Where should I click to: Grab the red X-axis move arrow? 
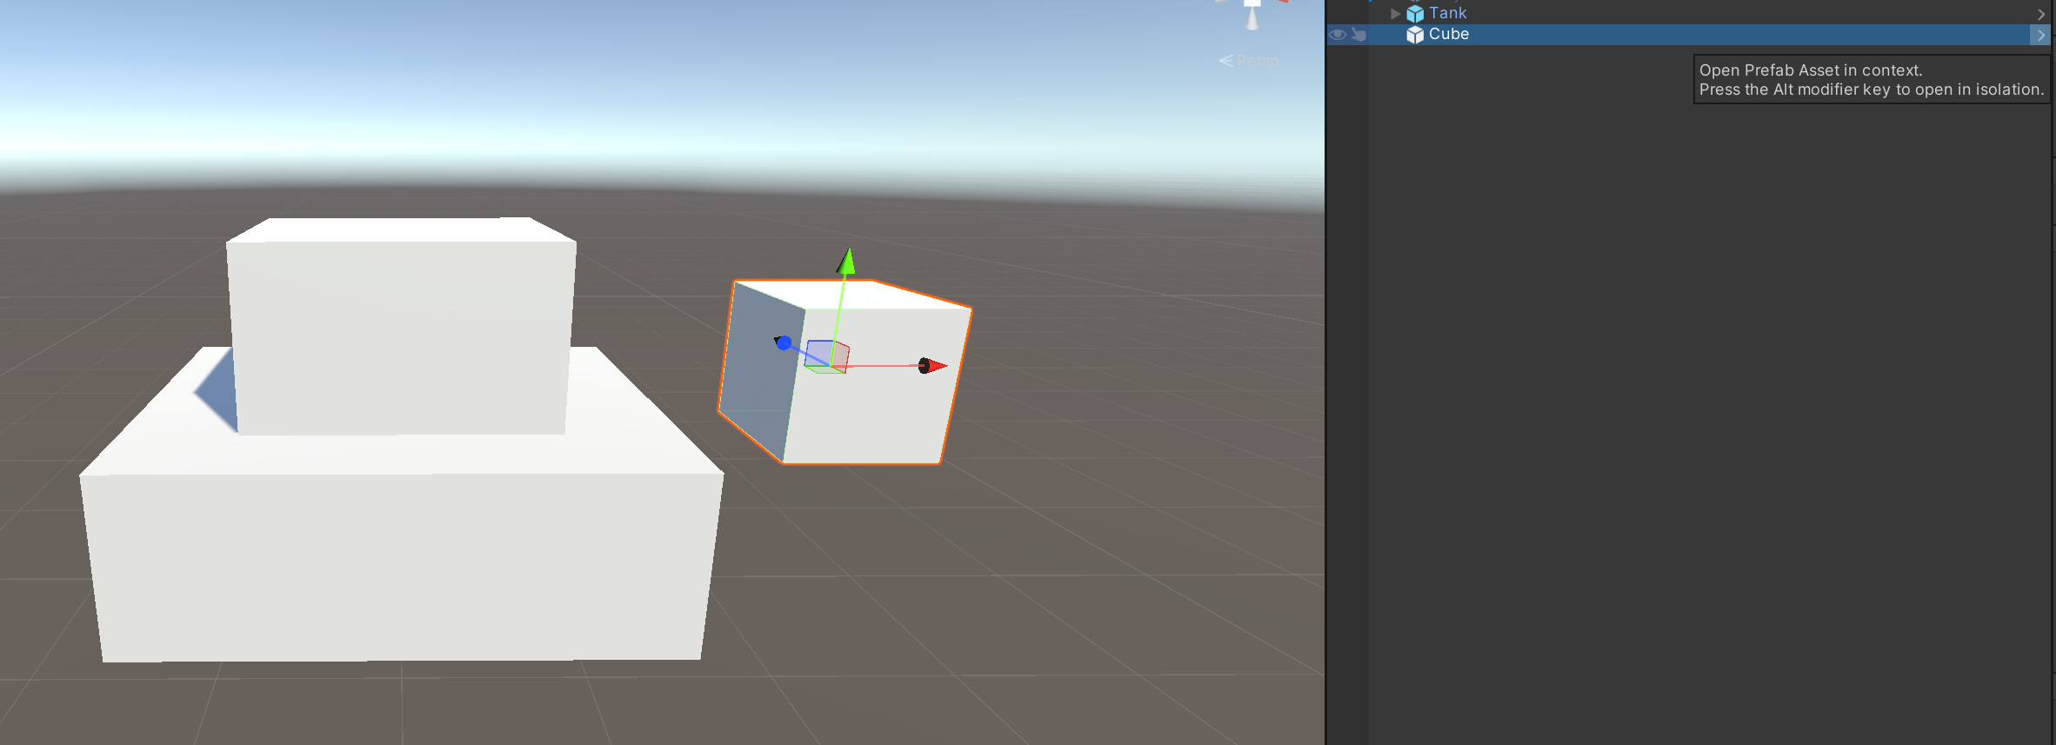click(x=932, y=366)
